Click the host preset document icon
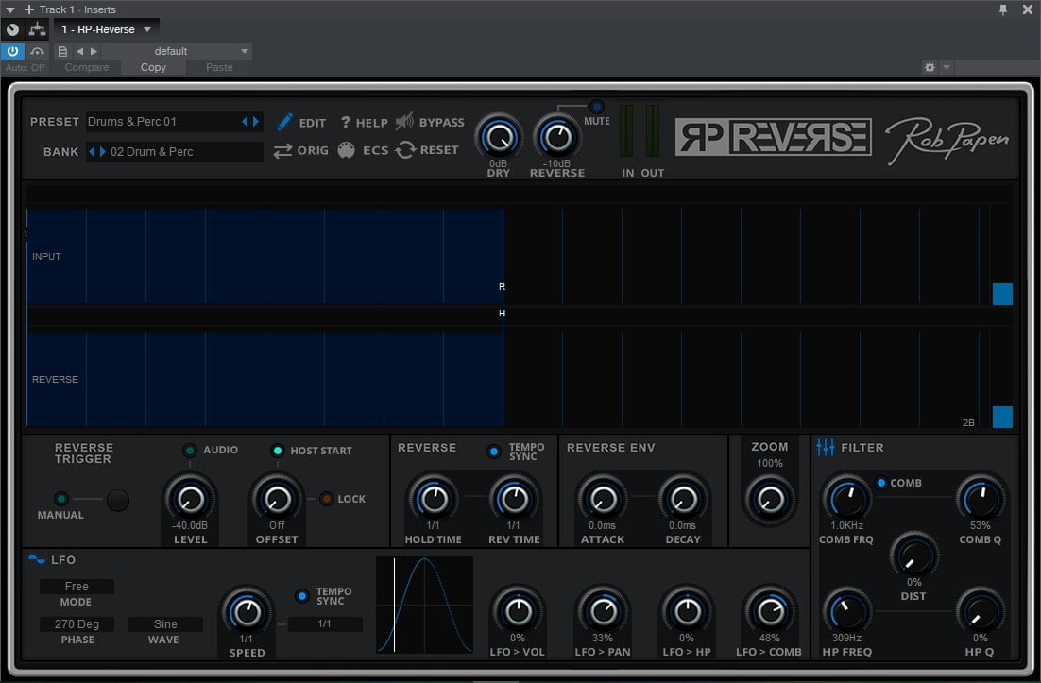The image size is (1041, 683). 62,51
